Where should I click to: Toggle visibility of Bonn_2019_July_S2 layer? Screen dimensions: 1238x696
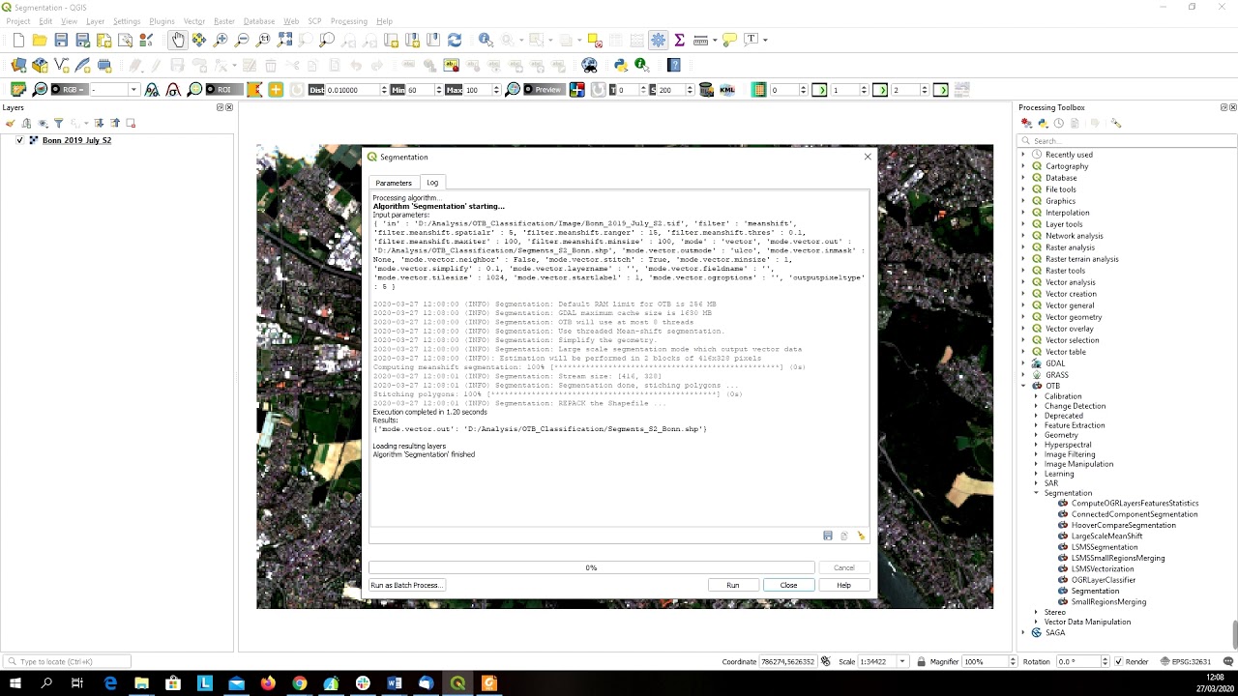[19, 140]
